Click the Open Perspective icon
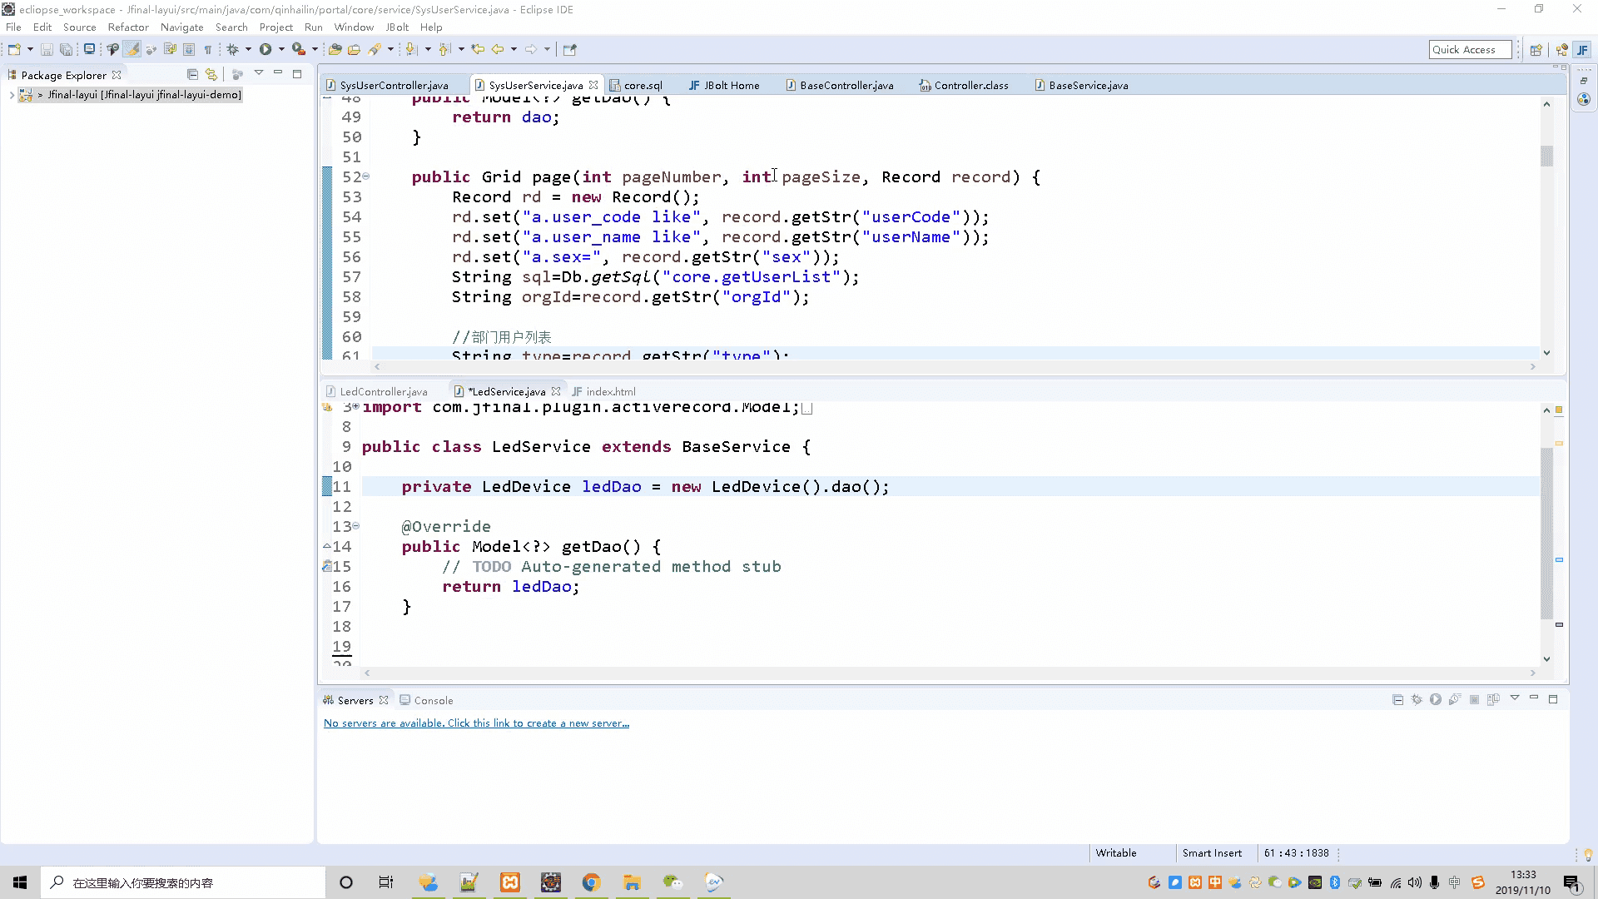The image size is (1598, 899). [x=1536, y=50]
